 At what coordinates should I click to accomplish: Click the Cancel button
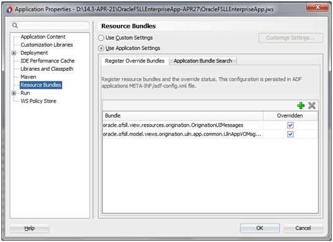303,228
